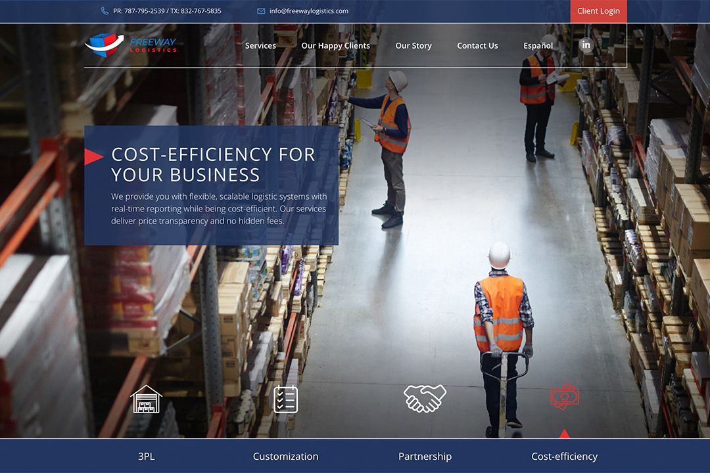Open the LinkedIn profile icon
Screen dimensions: 710x473
click(586, 45)
